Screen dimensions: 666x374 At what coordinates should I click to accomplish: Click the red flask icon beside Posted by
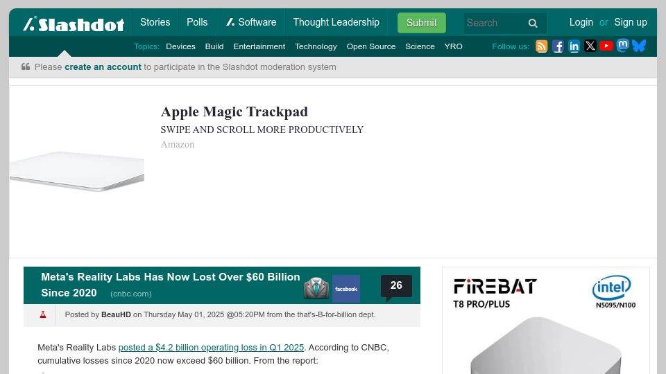point(43,314)
